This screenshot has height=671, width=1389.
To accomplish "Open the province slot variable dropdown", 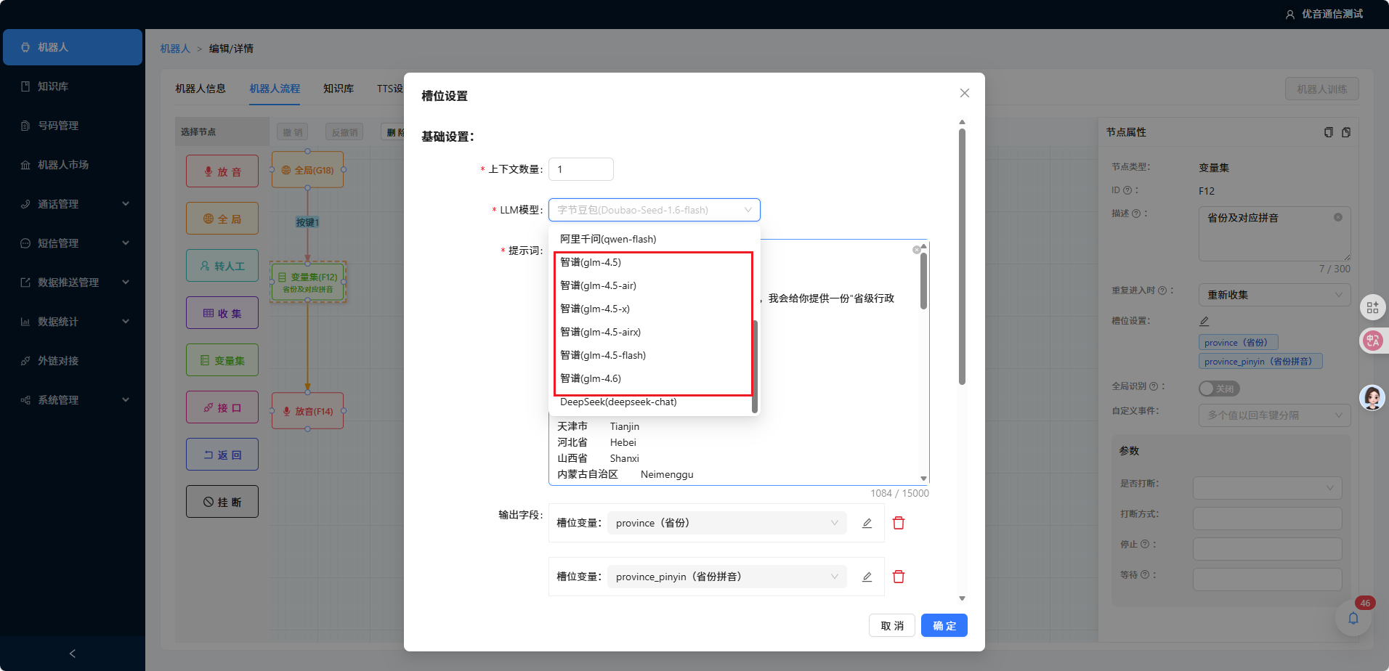I will pos(726,523).
